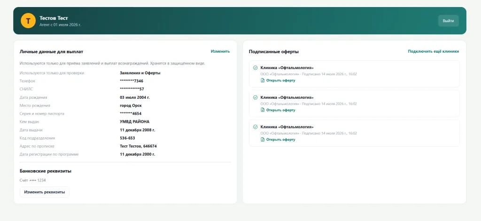Click the note about Хранятся в защищённом виде
The width and height of the screenshot is (481, 221).
tap(112, 63)
